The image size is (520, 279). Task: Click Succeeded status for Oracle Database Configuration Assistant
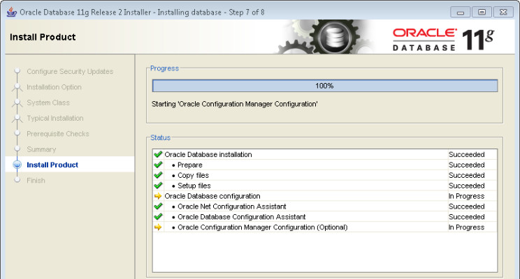467,217
